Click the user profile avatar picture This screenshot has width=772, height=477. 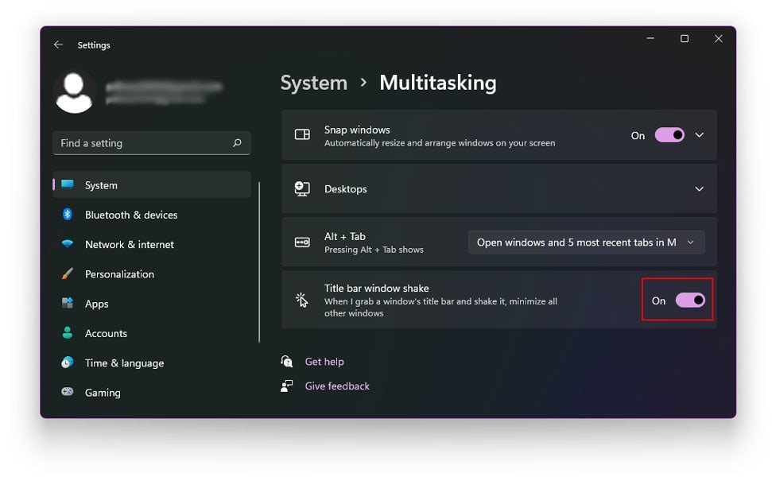coord(75,91)
